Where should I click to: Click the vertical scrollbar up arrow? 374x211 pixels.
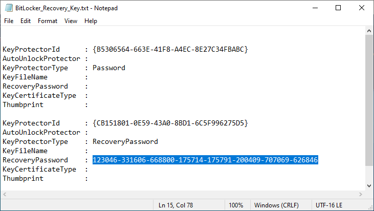click(369, 31)
